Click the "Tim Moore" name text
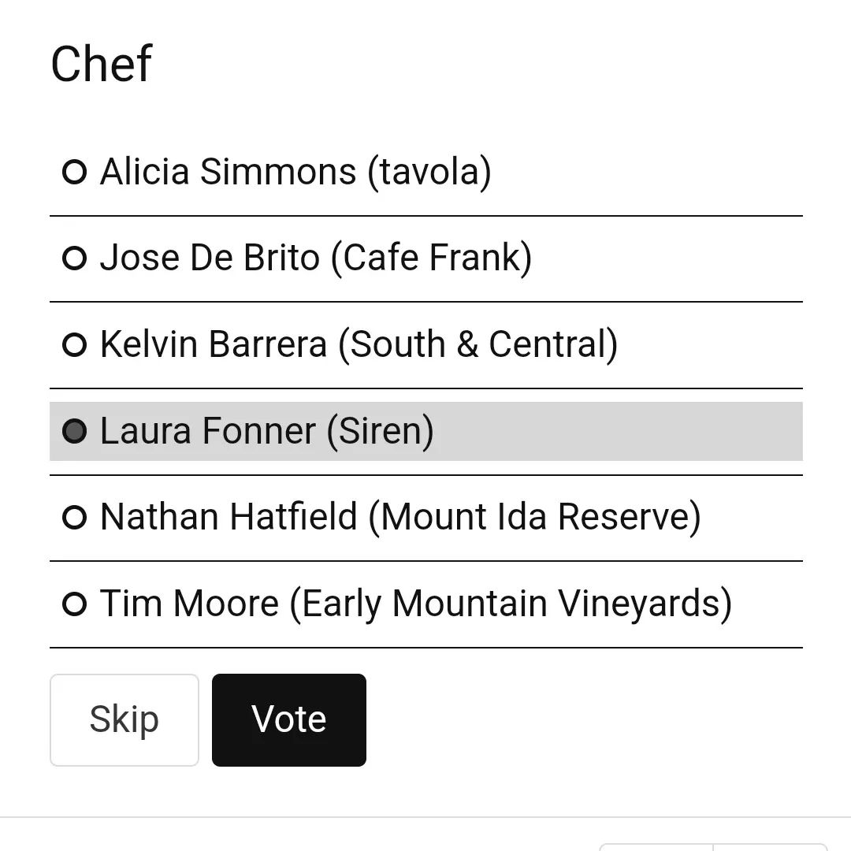This screenshot has height=851, width=851. [x=189, y=604]
